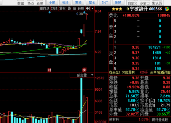171x123 pixels.
Task: Click the 自定义 toolbar icon
Action: coord(132,3)
